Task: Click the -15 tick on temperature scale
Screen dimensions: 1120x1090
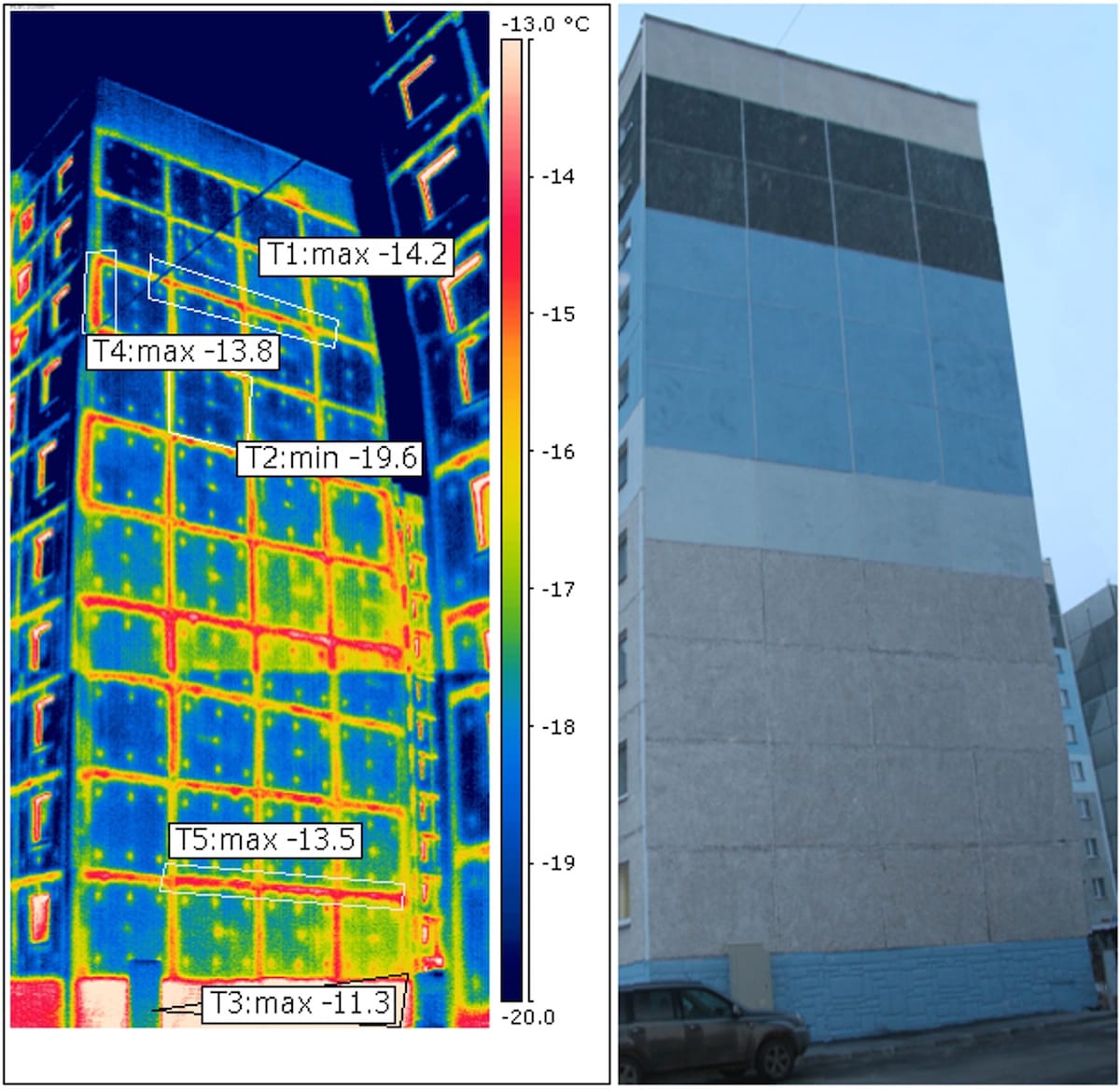Action: 557,314
